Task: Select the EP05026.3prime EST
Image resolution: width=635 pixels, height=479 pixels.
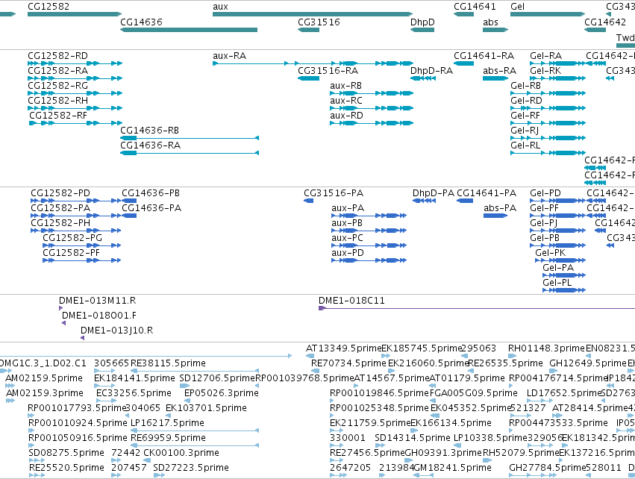Action: [x=188, y=401]
